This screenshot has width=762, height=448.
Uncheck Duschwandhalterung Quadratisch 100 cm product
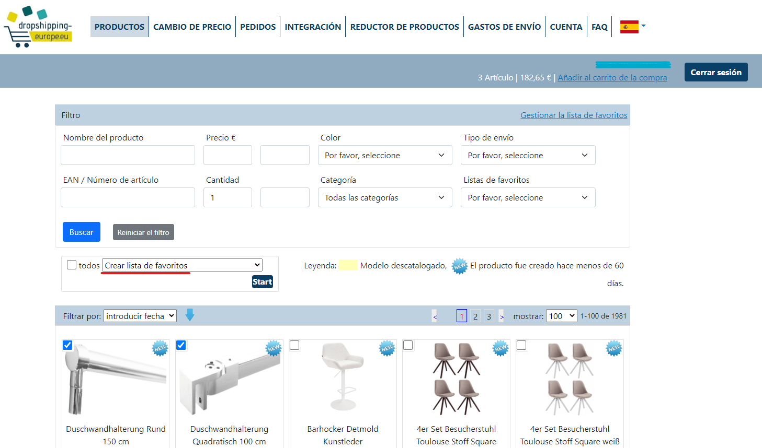[181, 345]
